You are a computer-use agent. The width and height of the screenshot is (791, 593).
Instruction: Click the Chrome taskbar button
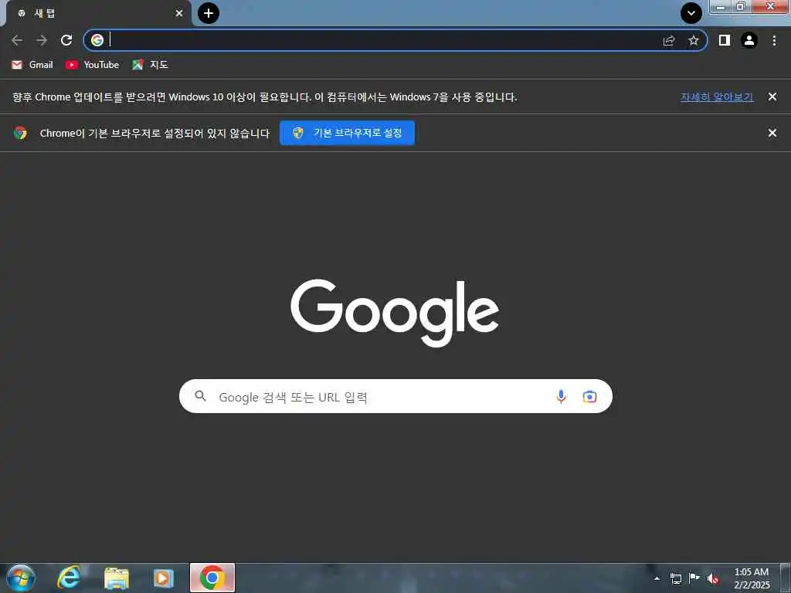[212, 578]
